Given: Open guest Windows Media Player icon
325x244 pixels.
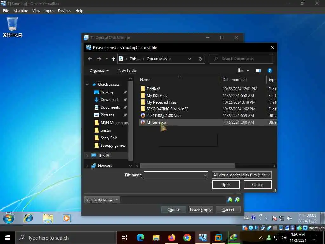Looking at the screenshot, I should pos(67,218).
